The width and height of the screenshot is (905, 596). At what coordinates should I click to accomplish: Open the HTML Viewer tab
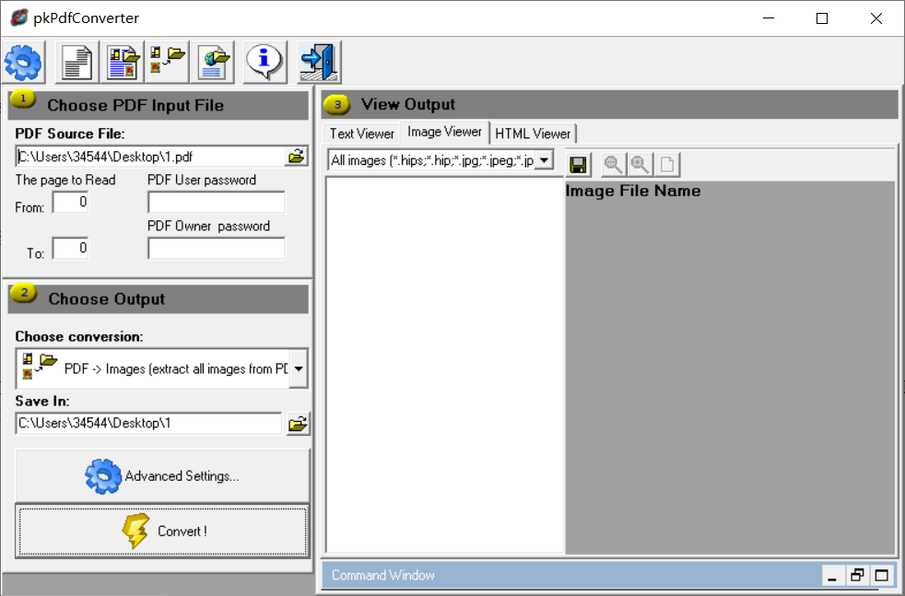533,134
